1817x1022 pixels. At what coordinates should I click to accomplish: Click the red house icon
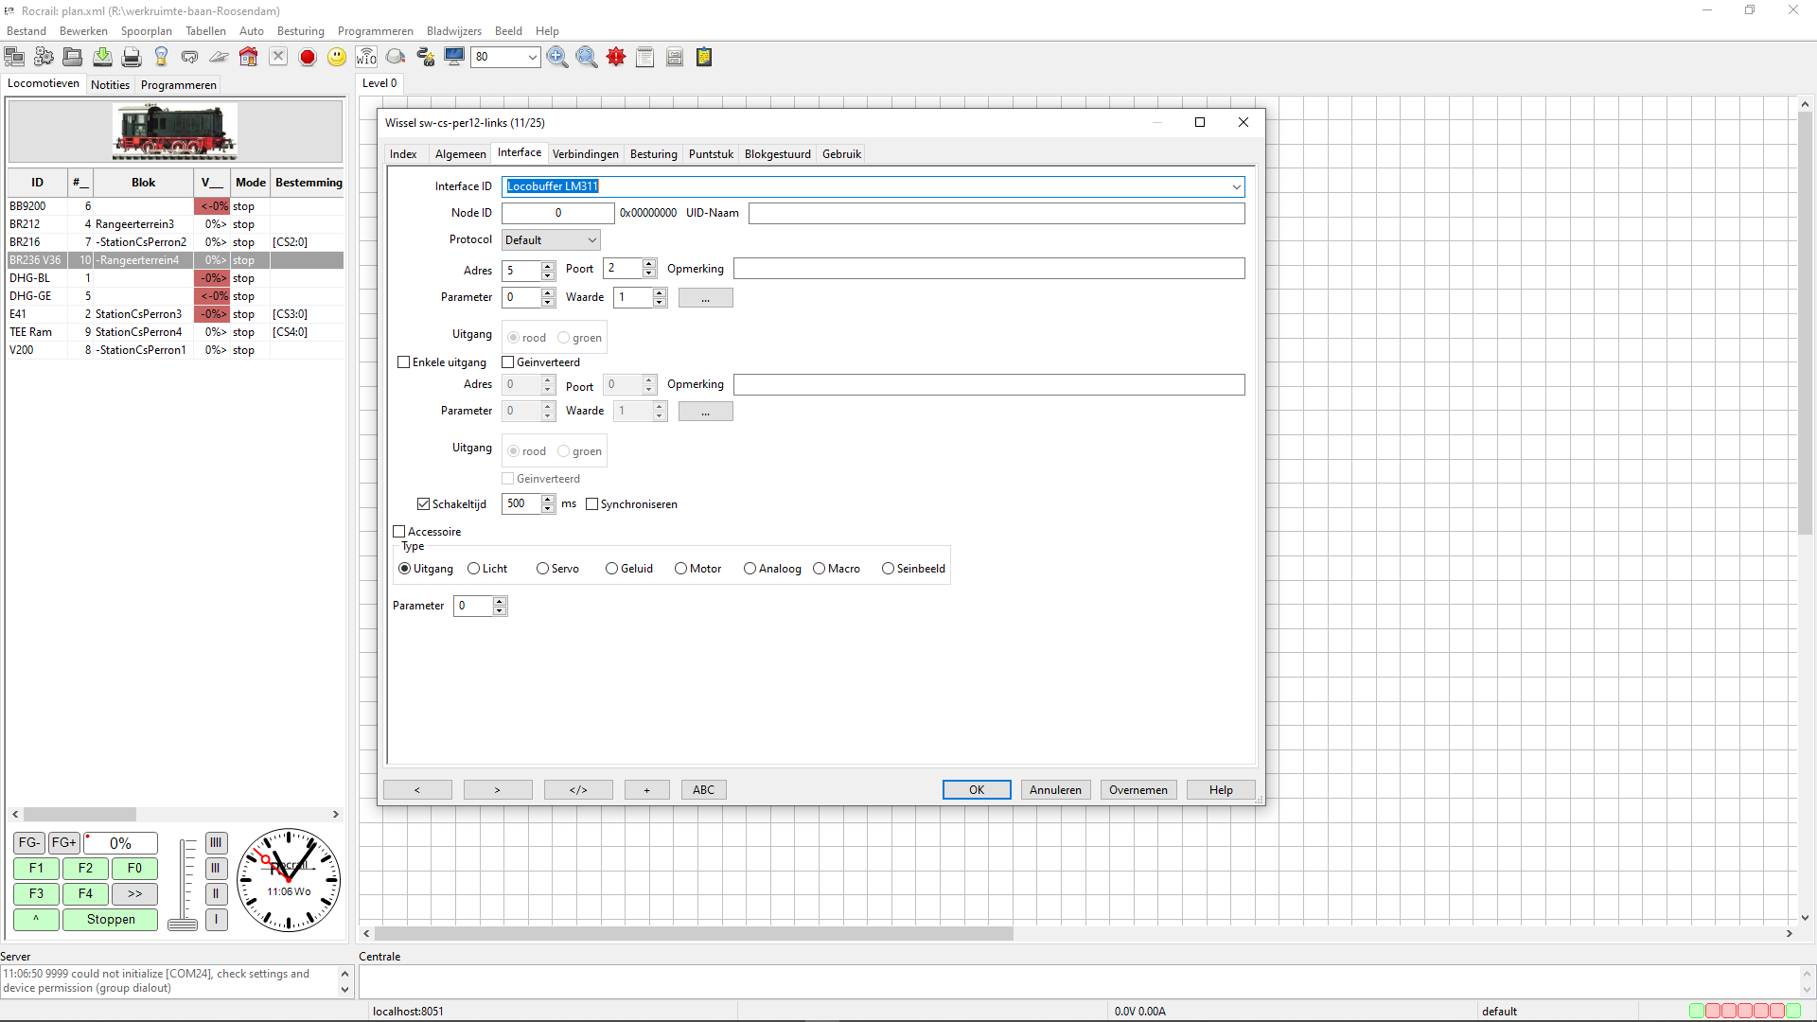point(248,57)
